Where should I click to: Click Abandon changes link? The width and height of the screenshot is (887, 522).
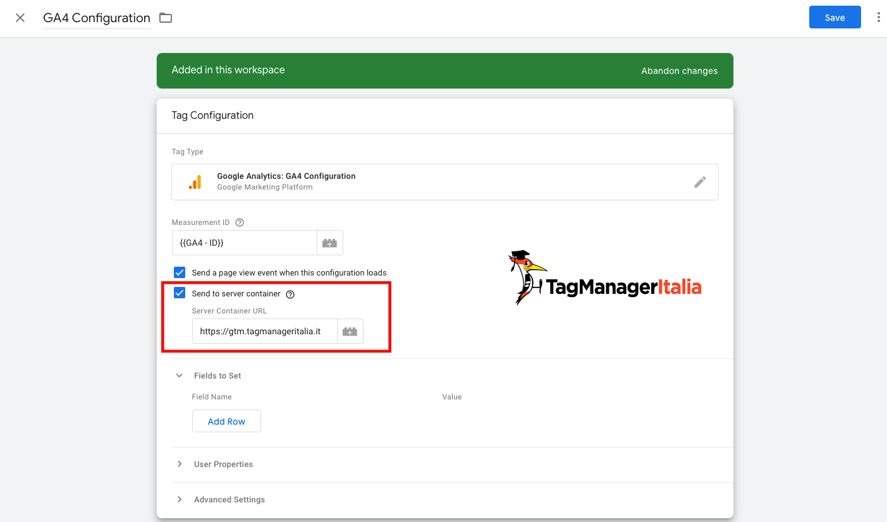coord(679,71)
